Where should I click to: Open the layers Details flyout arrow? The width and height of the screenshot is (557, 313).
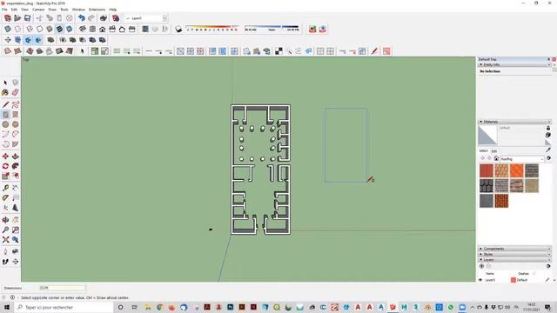tap(548, 266)
